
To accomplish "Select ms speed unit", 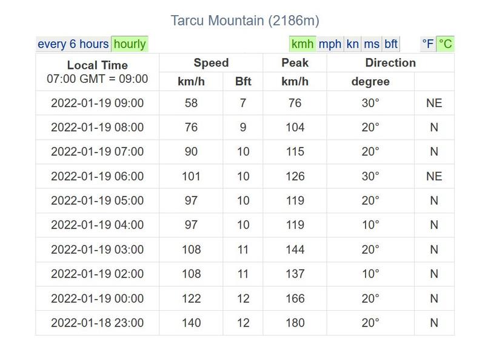I will (372, 44).
